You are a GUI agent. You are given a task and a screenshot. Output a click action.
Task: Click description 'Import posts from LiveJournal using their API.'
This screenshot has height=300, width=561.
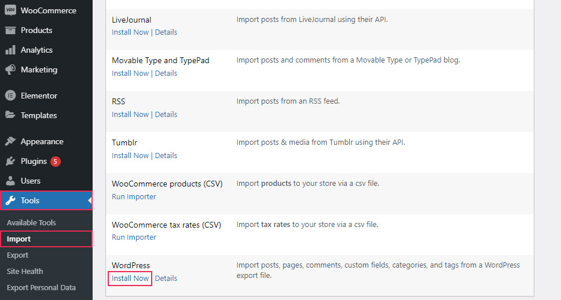click(312, 20)
